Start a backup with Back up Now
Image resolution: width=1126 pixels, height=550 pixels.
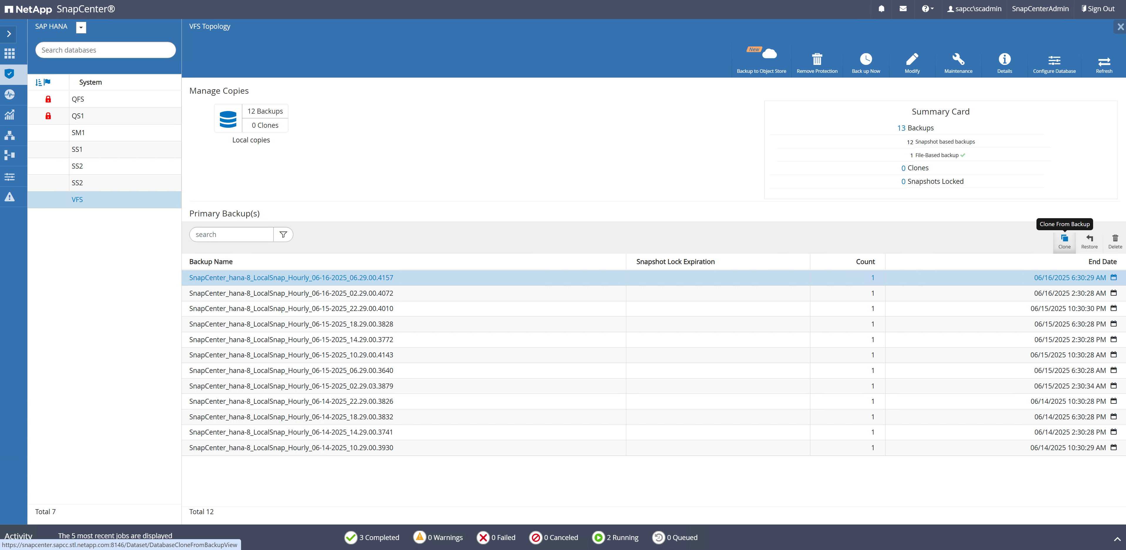click(x=866, y=59)
